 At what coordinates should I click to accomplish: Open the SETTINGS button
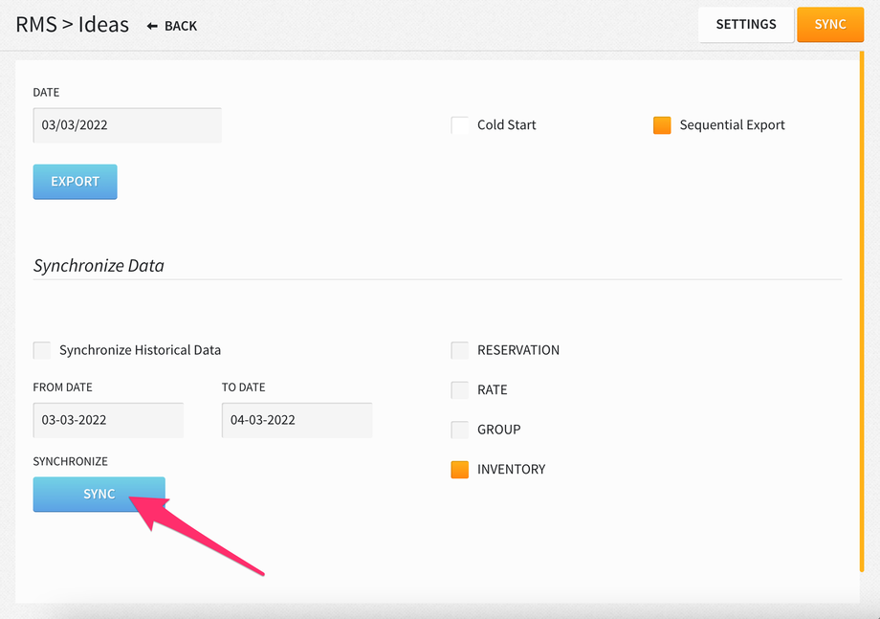pyautogui.click(x=746, y=24)
